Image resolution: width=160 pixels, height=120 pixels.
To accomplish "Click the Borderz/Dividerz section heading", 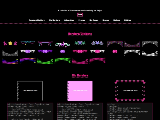I will [80, 34].
